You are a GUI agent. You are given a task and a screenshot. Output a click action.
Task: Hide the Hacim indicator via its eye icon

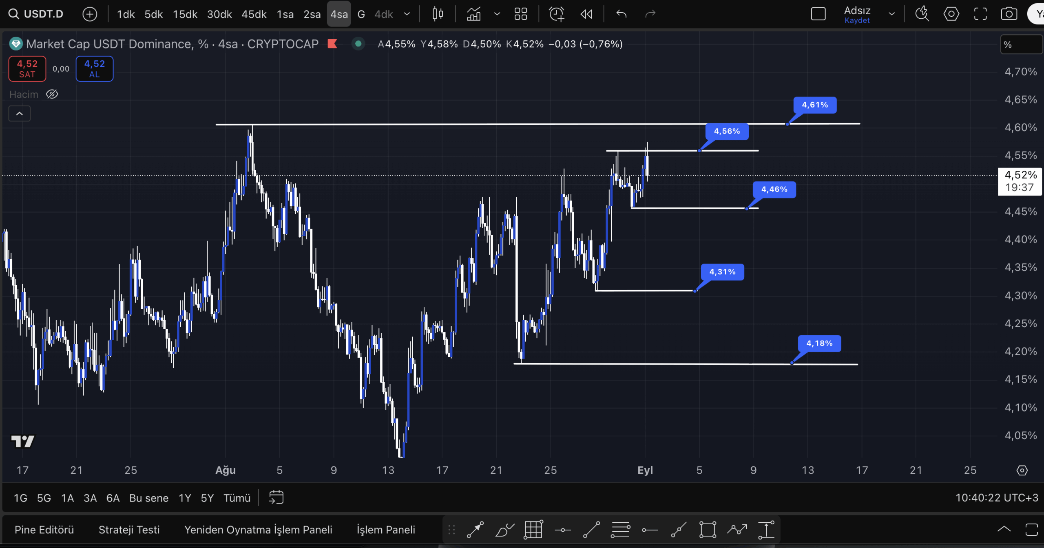click(52, 94)
